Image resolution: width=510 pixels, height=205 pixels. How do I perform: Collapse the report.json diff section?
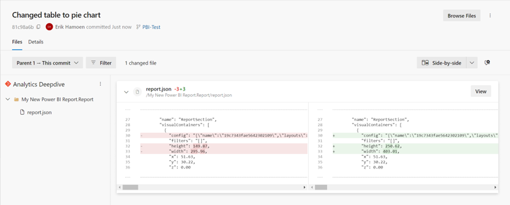[126, 92]
